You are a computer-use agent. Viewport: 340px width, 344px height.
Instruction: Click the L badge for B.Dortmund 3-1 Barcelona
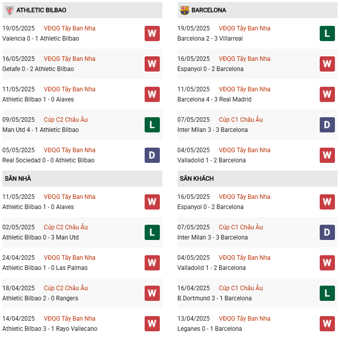pos(327,293)
